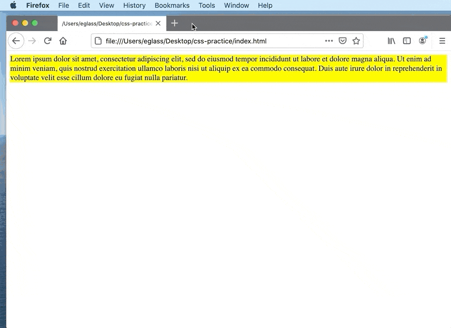Open the Edit menu
Screen dimensions: 451x328
coord(84,5)
